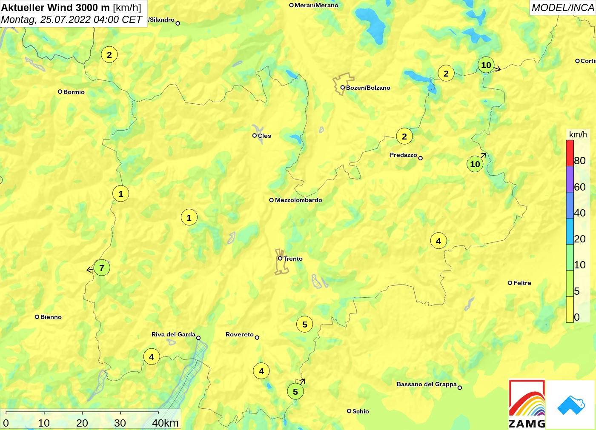Pick the light blue 20 km/h legend swatch
The image size is (596, 430).
tap(570, 231)
